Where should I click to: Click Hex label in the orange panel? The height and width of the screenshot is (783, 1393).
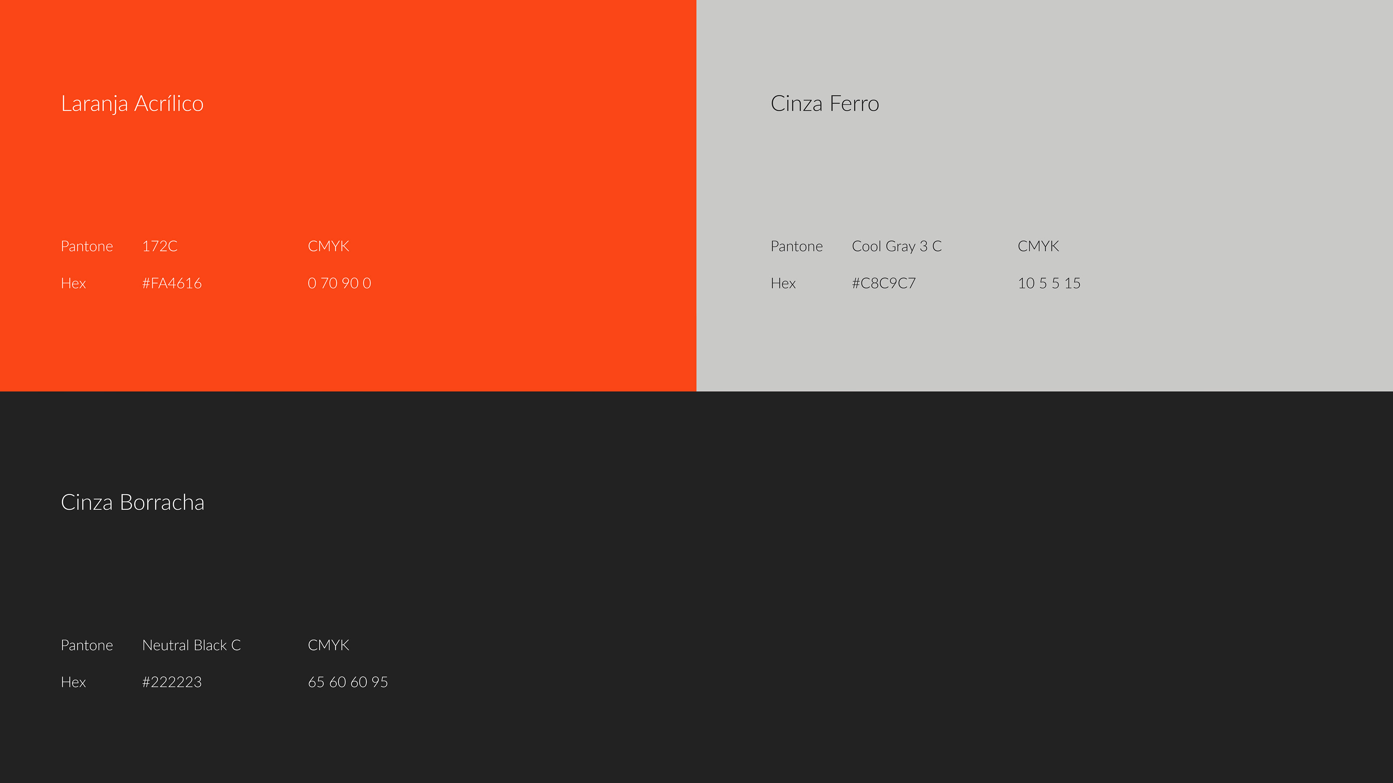point(74,283)
